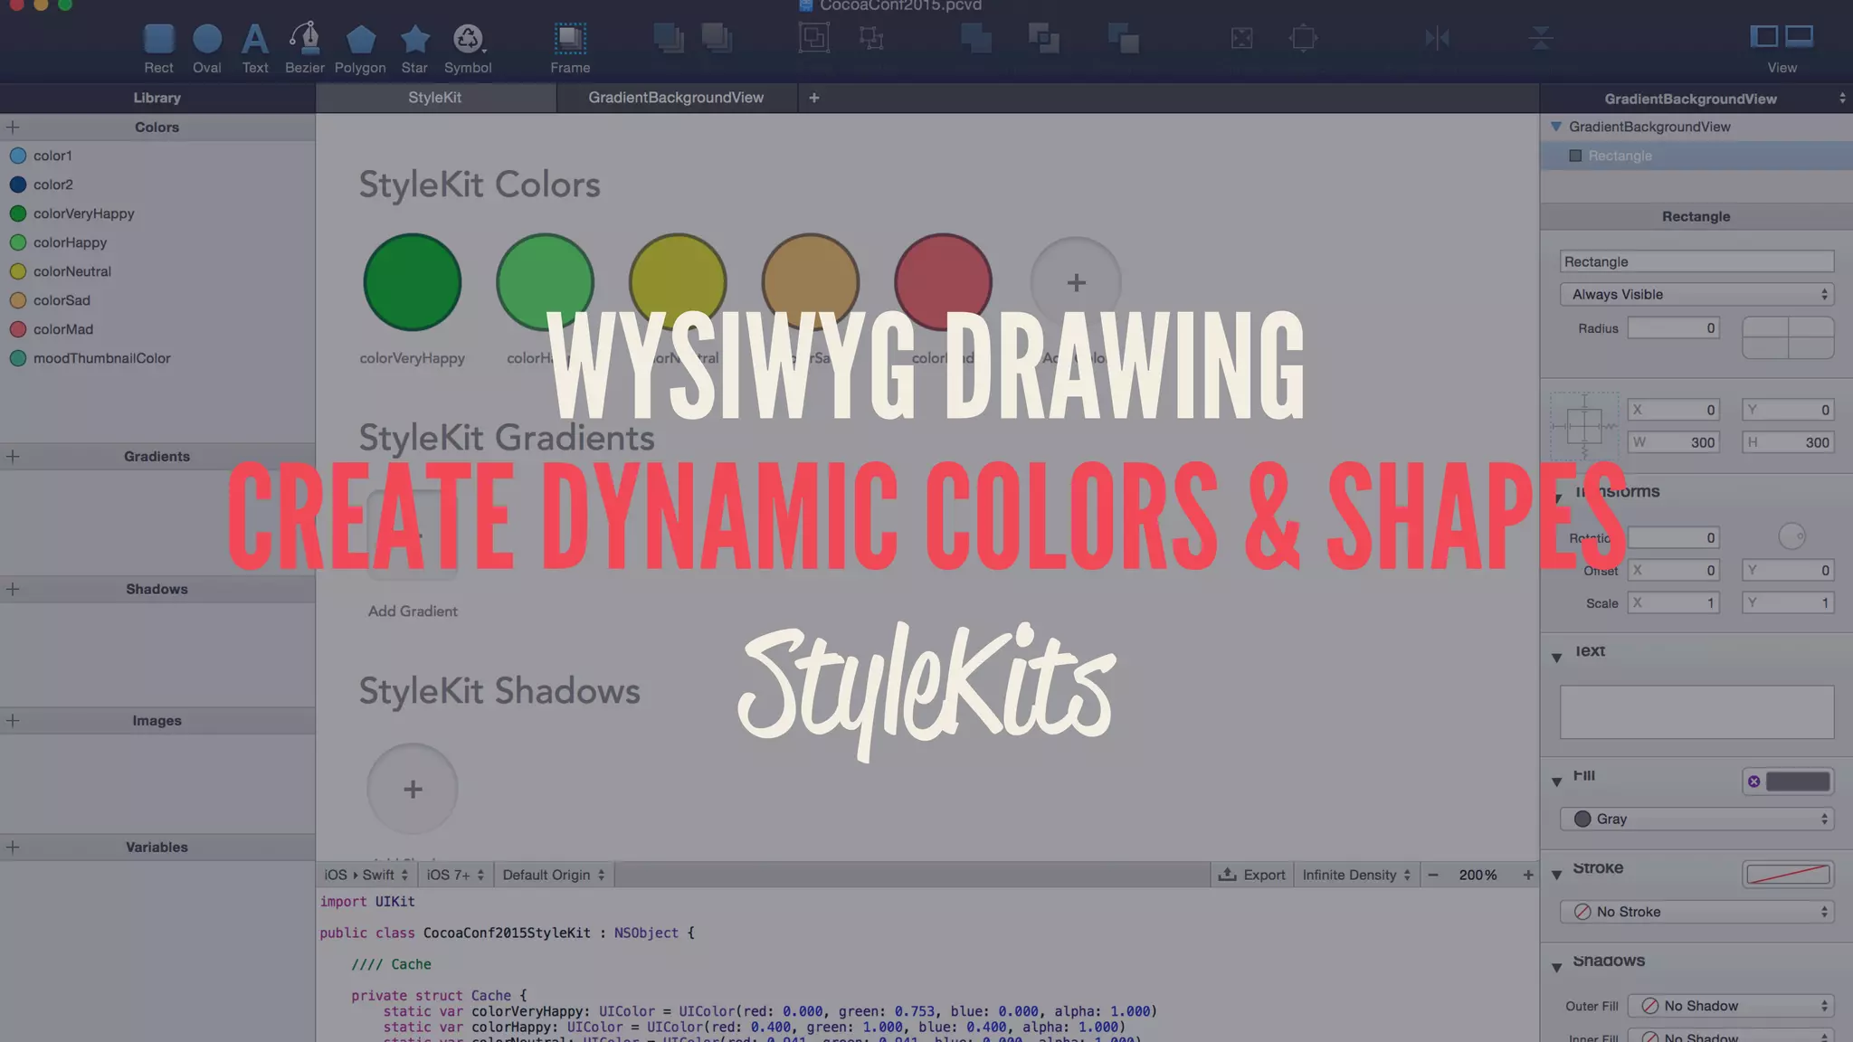
Task: Select the Star tool
Action: click(414, 49)
